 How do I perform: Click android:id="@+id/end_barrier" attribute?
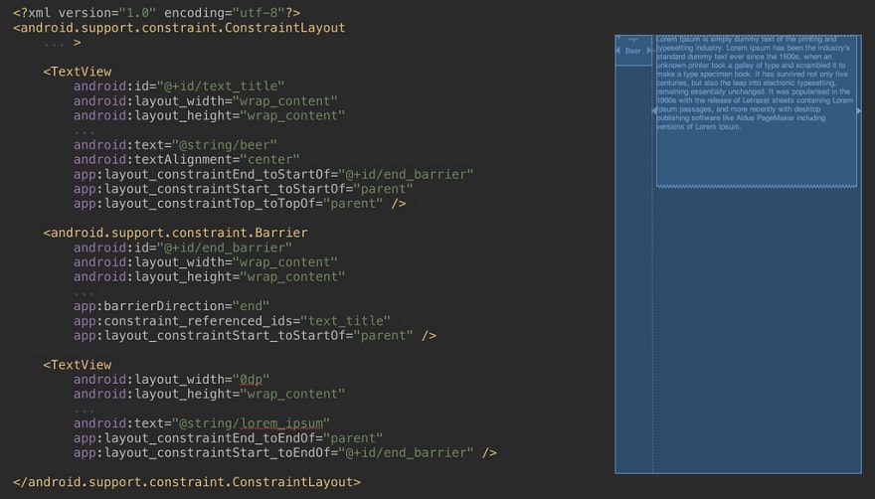click(183, 248)
